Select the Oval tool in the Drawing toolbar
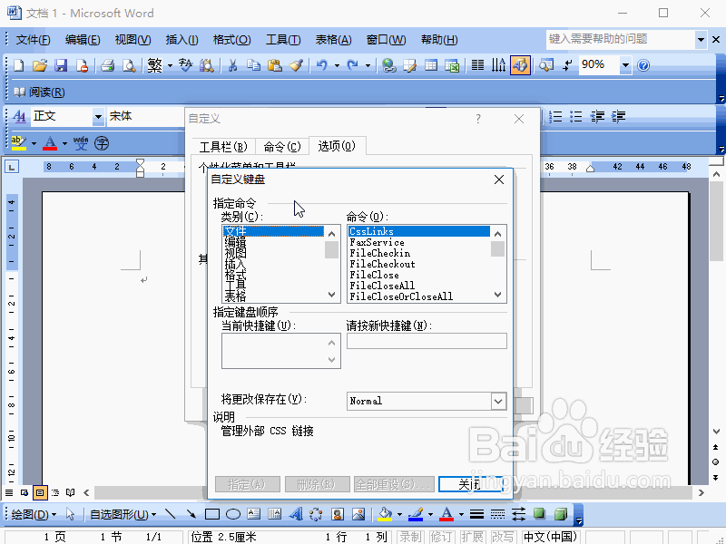The width and height of the screenshot is (726, 544). pos(233,514)
